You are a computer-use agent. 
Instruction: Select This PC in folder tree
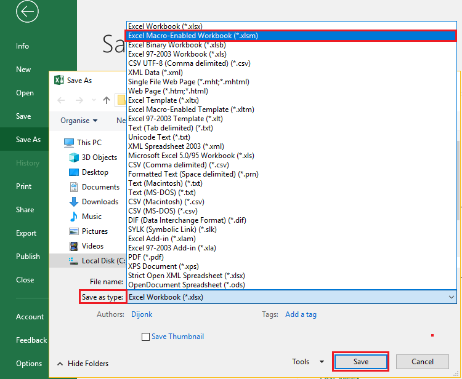point(83,143)
